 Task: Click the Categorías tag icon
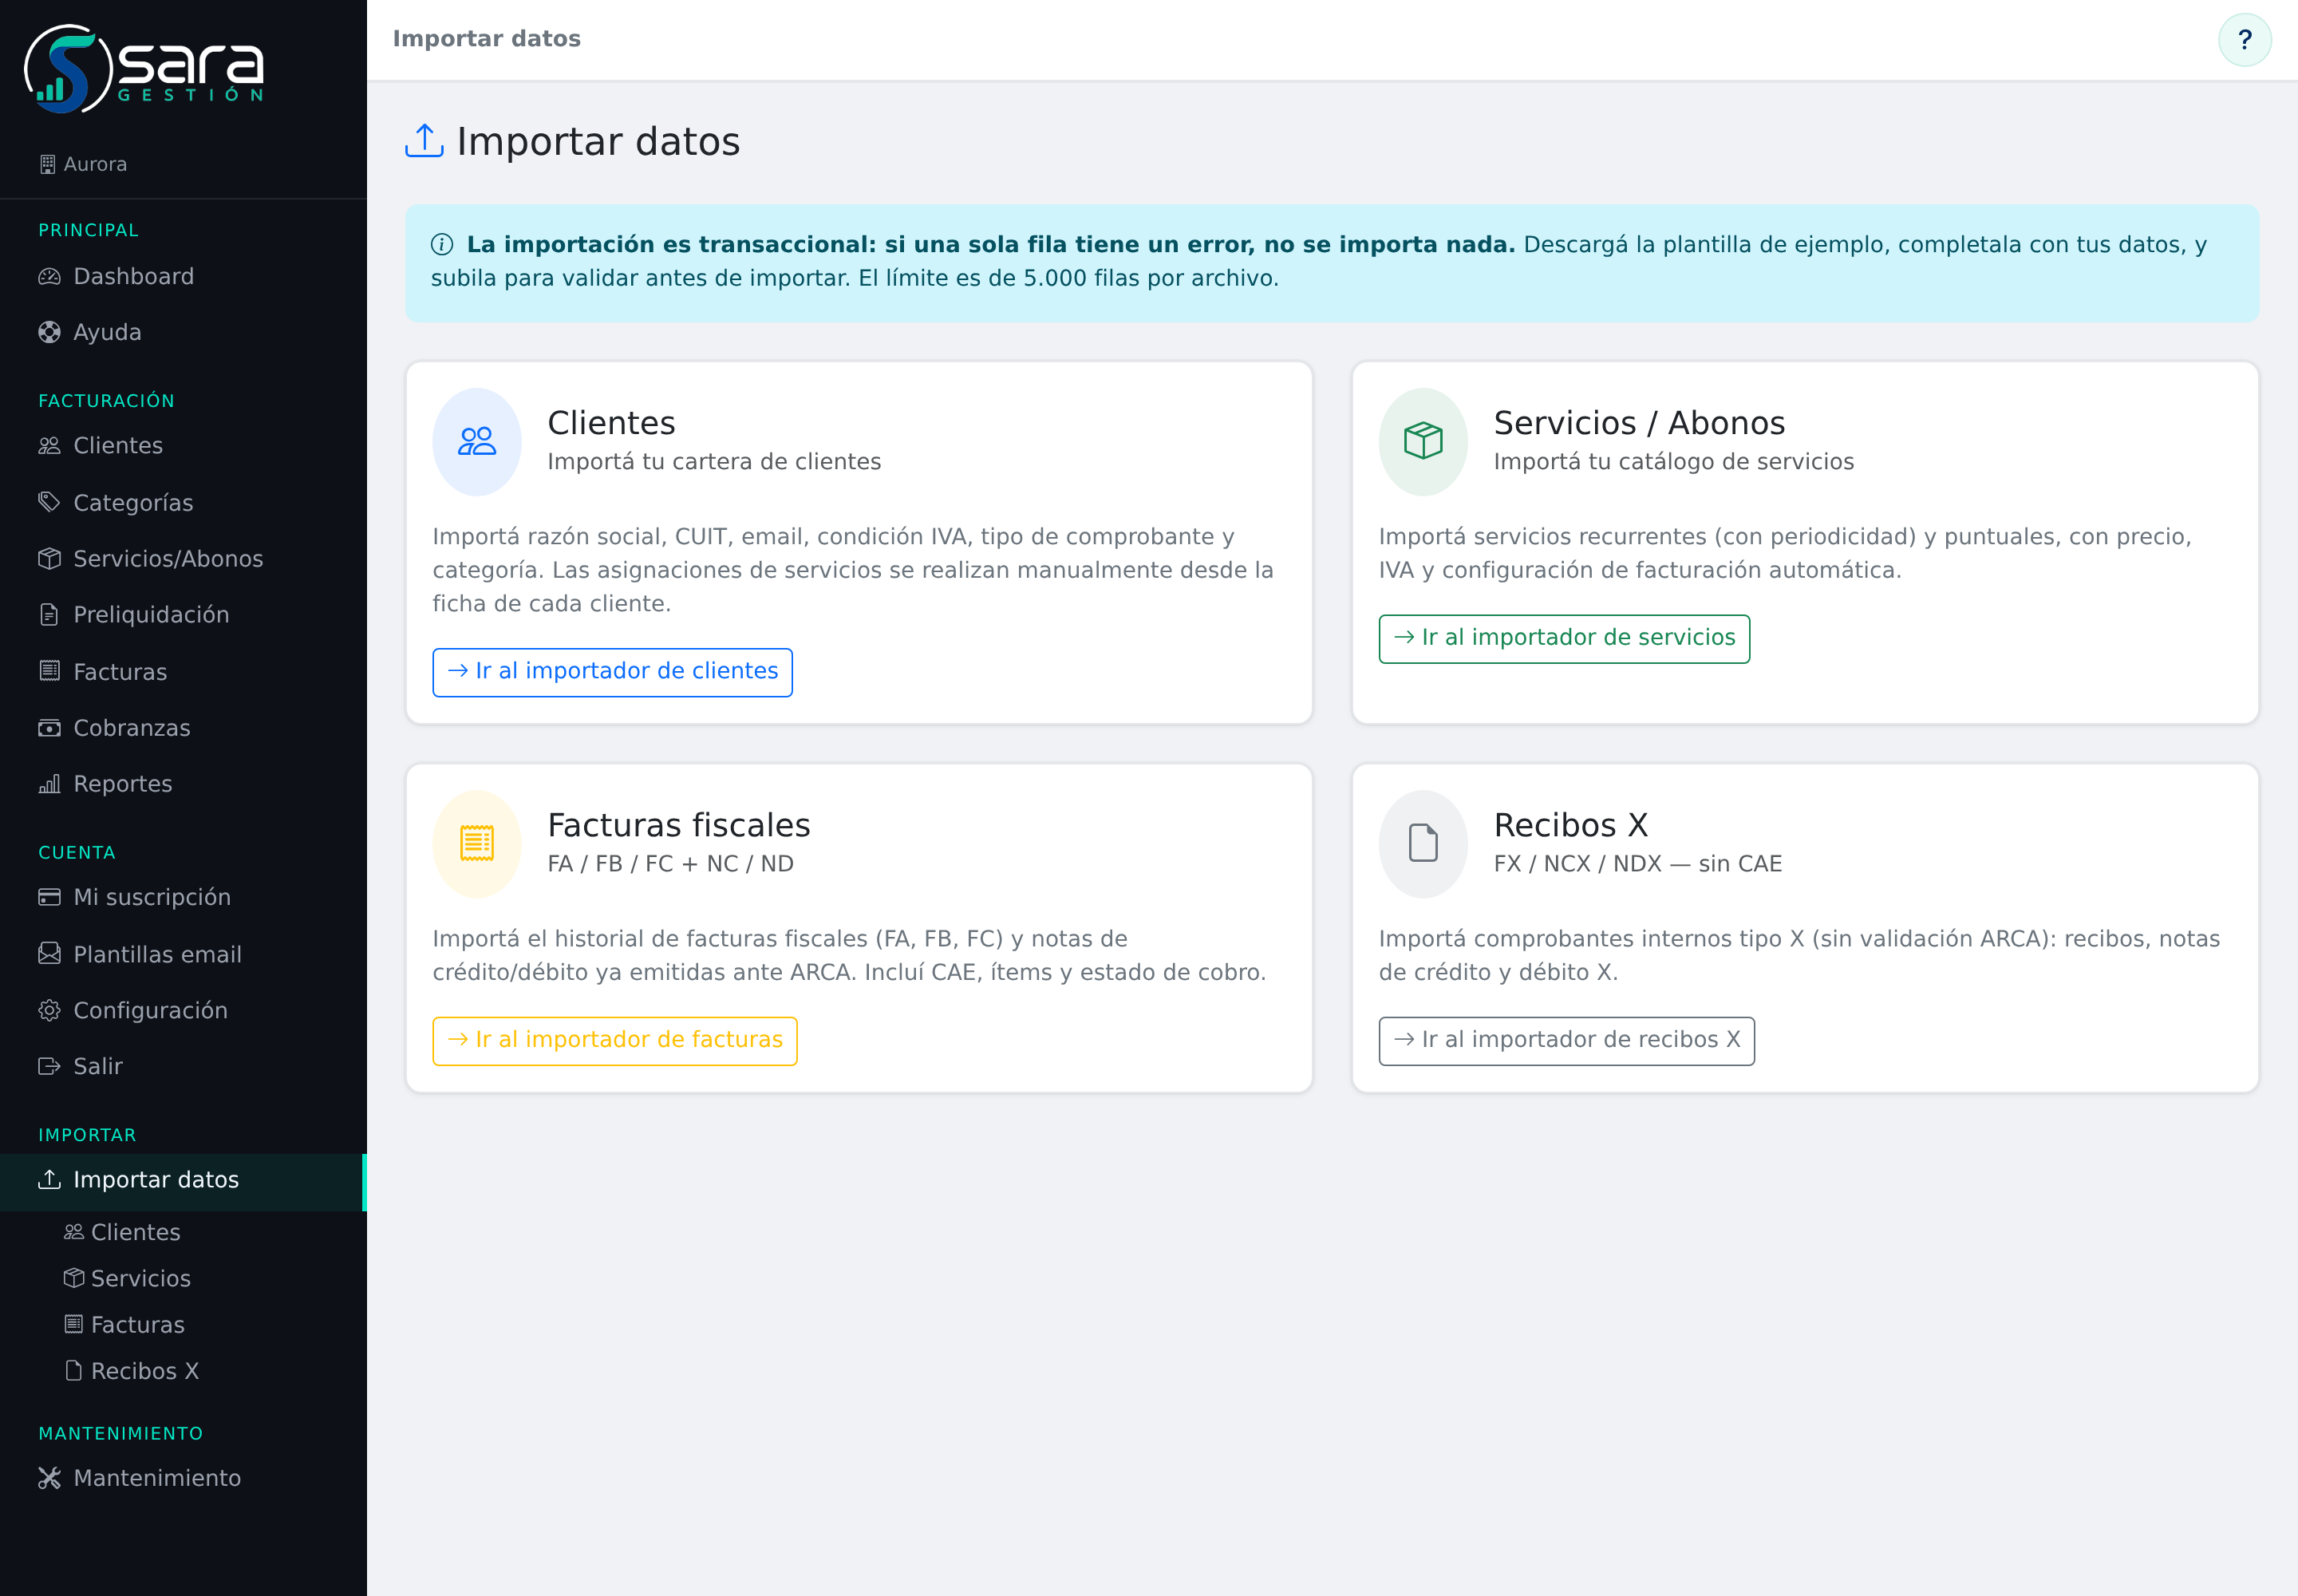click(x=49, y=502)
